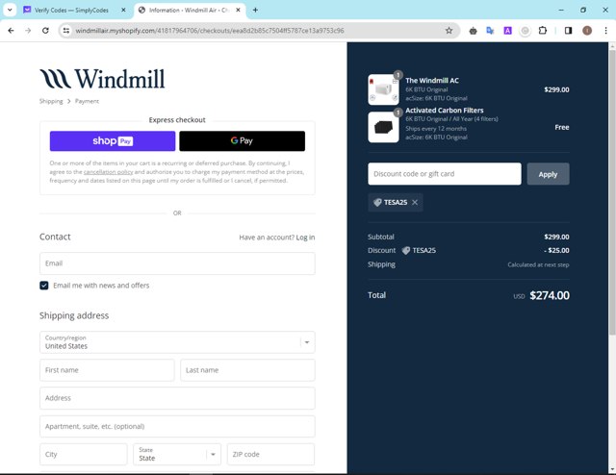The image size is (616, 475).
Task: Click 'Activated Carbon Filters' product name
Action: (445, 111)
